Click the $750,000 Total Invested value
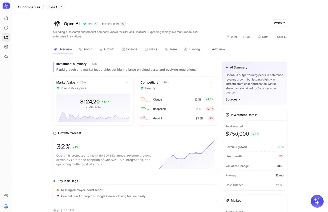The width and height of the screenshot is (328, 212). tap(237, 134)
